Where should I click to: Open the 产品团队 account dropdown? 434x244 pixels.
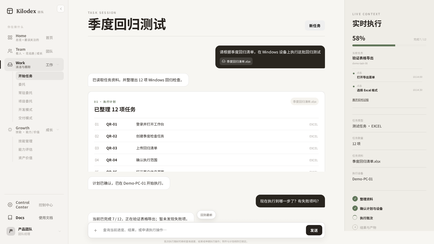pyautogui.click(x=60, y=231)
